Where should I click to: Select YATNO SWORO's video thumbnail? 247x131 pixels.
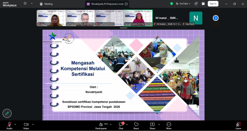click(80, 18)
